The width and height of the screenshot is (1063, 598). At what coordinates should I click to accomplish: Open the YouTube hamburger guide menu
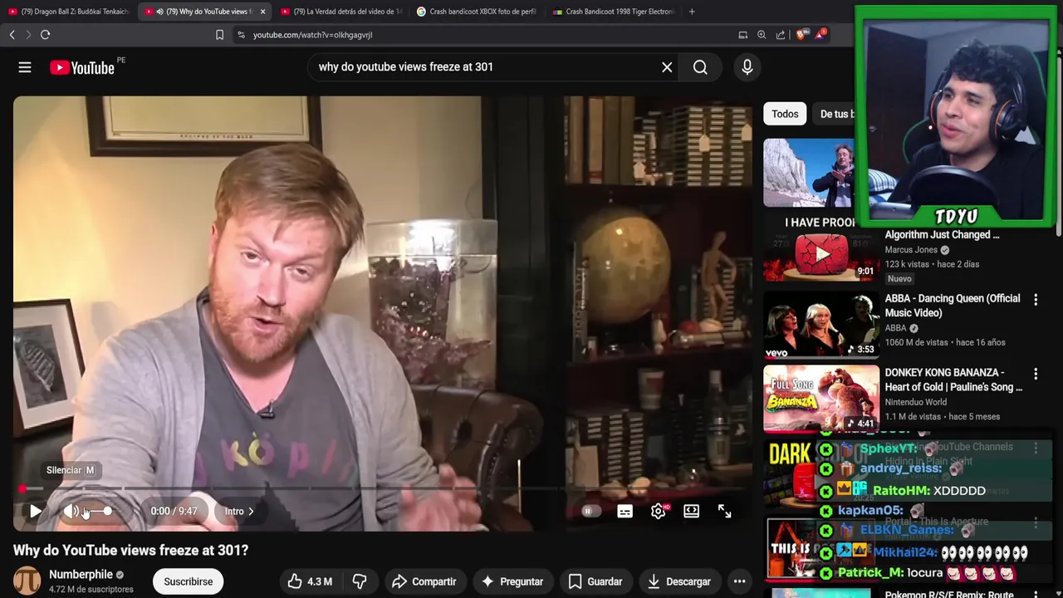coord(25,68)
